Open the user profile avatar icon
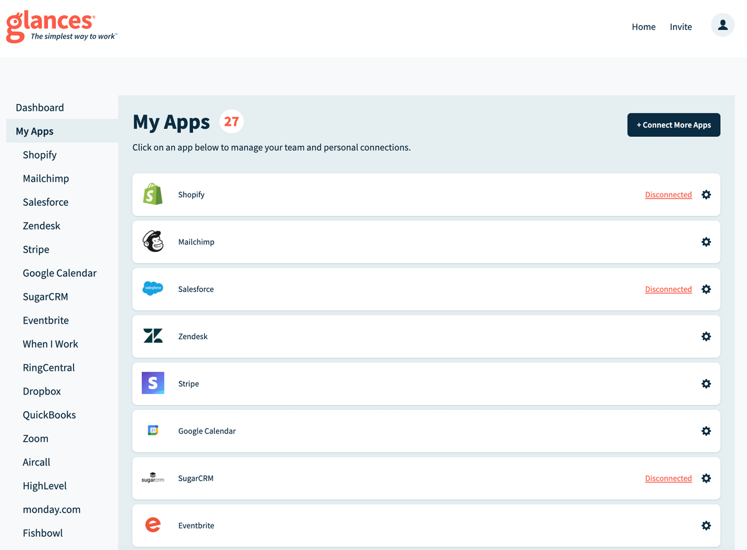The height and width of the screenshot is (550, 747). (723, 26)
